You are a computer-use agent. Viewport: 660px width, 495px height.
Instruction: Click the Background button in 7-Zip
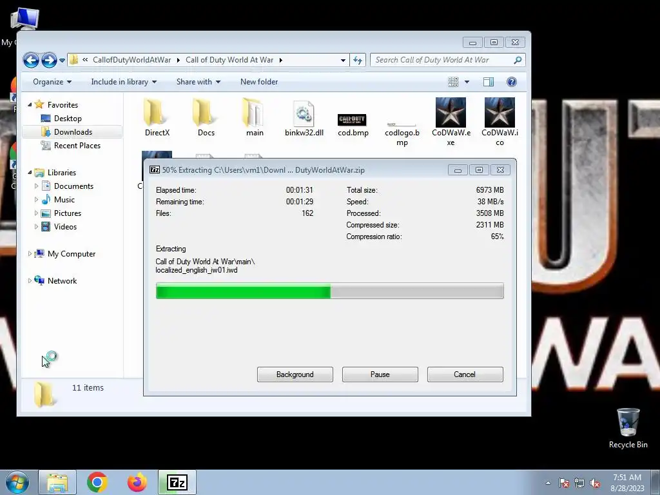point(295,374)
